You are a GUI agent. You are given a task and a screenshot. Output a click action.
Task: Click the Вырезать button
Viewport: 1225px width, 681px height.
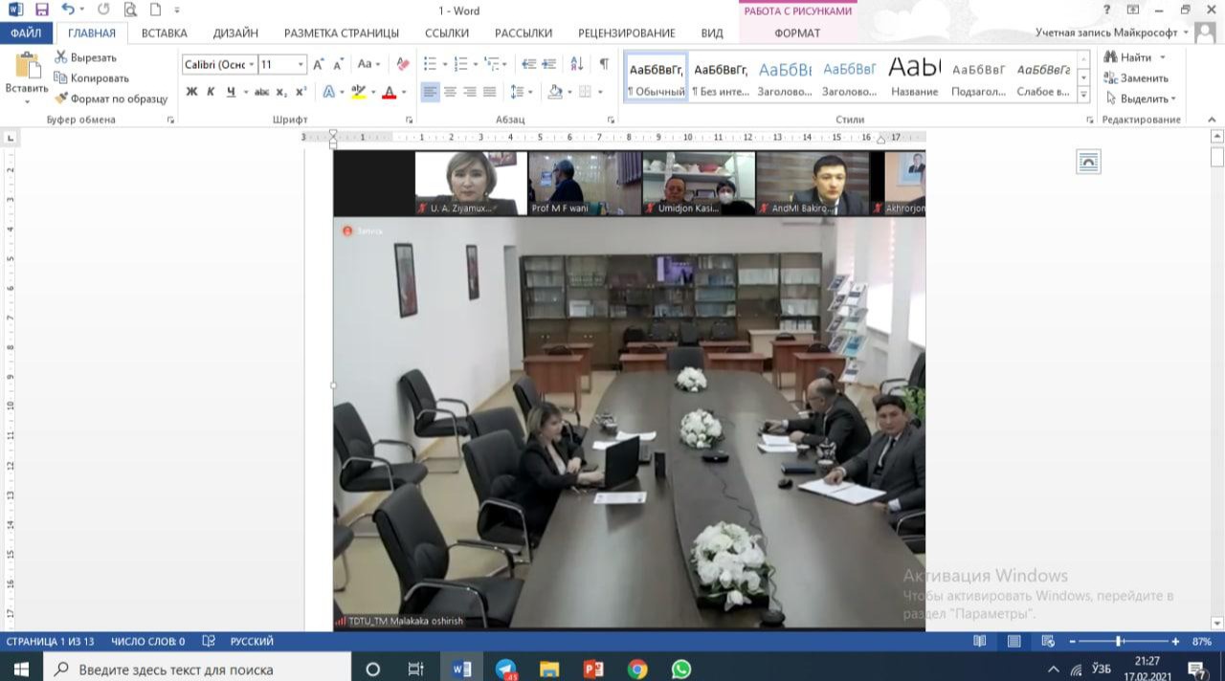click(x=85, y=57)
